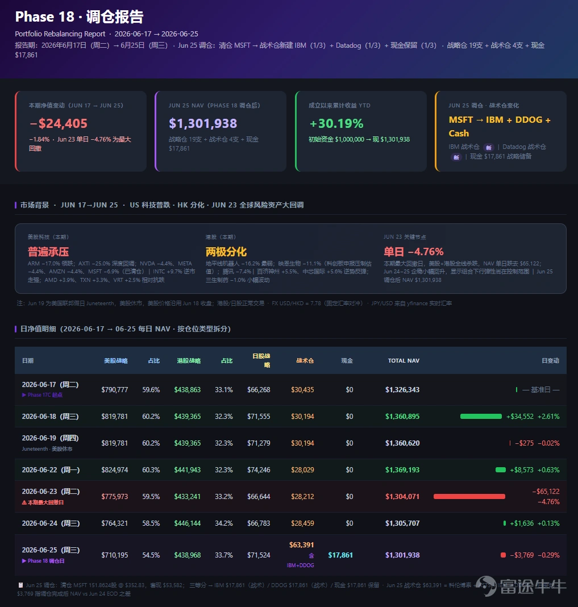Screen dimensions: 578x607
Task: Click the TOTAL NAV column header
Action: (x=404, y=361)
